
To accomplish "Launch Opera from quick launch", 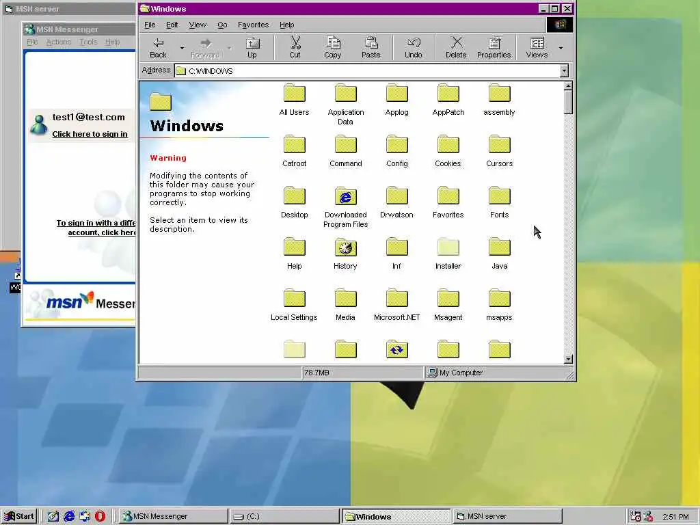I will tap(100, 516).
